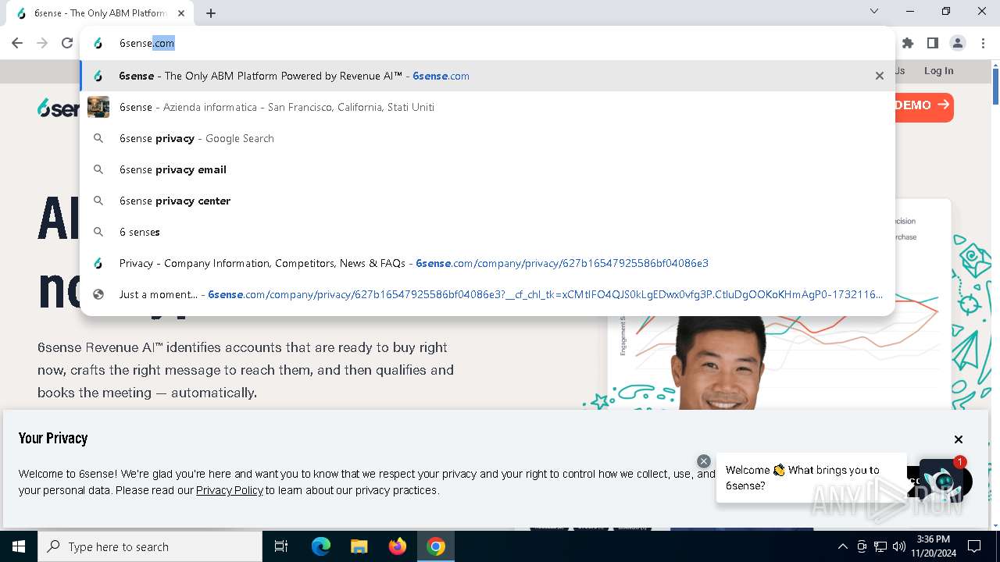
Task: Open File Explorer from the taskbar
Action: [359, 546]
